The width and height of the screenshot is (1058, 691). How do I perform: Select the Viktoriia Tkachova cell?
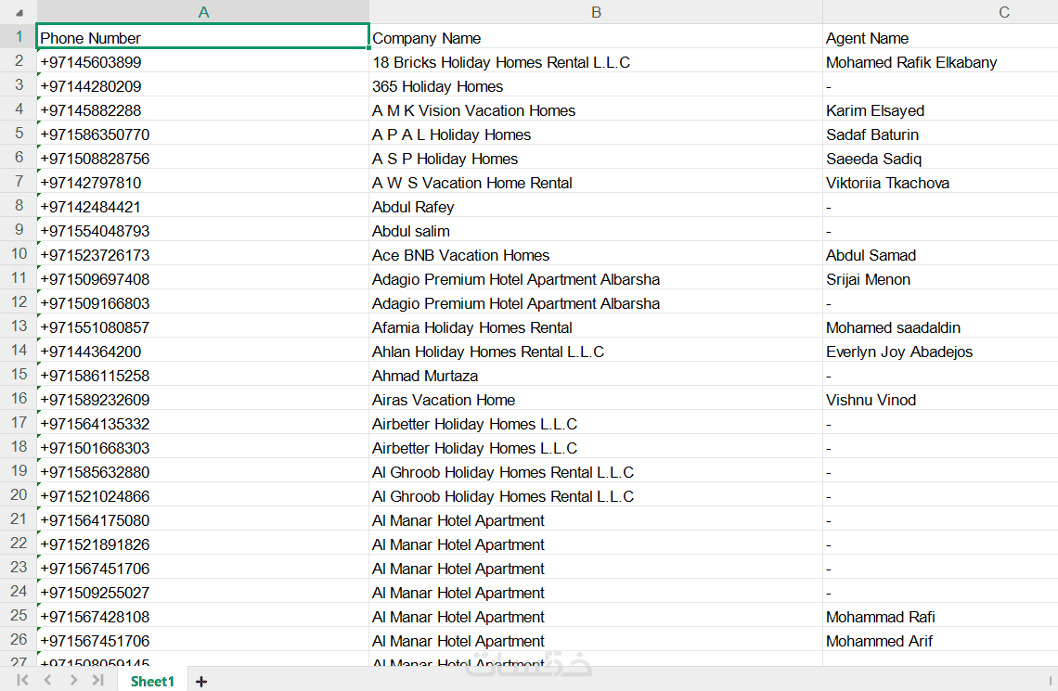[939, 183]
